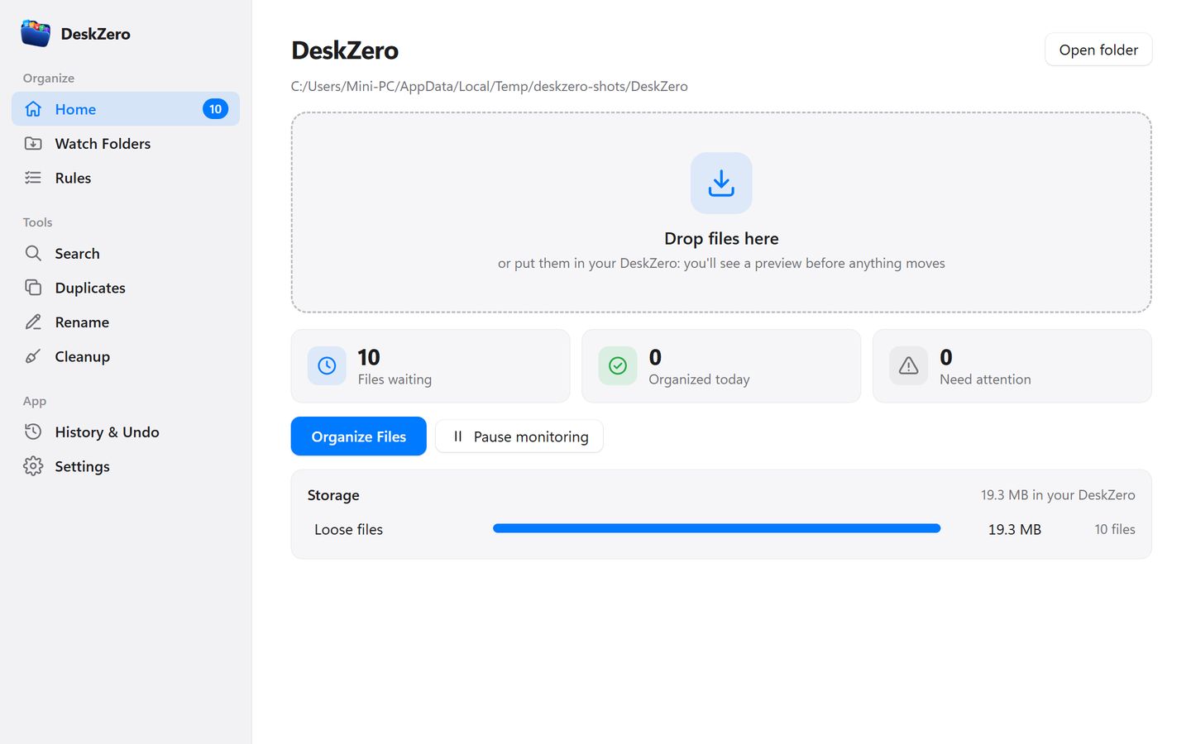Click the Rules list icon

[x=33, y=178]
